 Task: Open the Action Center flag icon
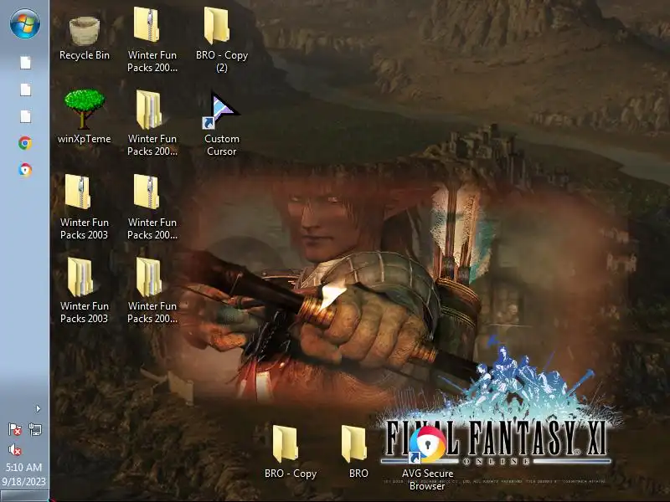tap(15, 429)
